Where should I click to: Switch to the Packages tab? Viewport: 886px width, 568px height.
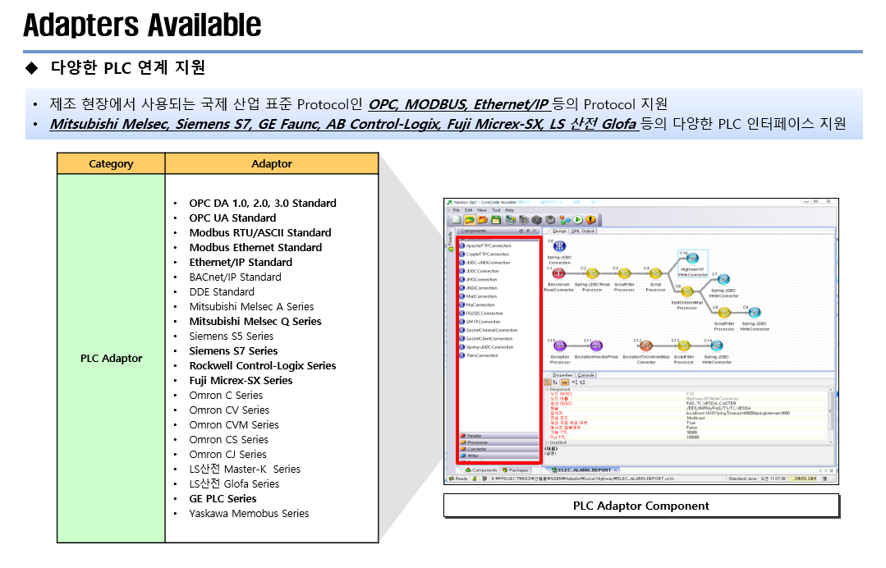pos(516,470)
